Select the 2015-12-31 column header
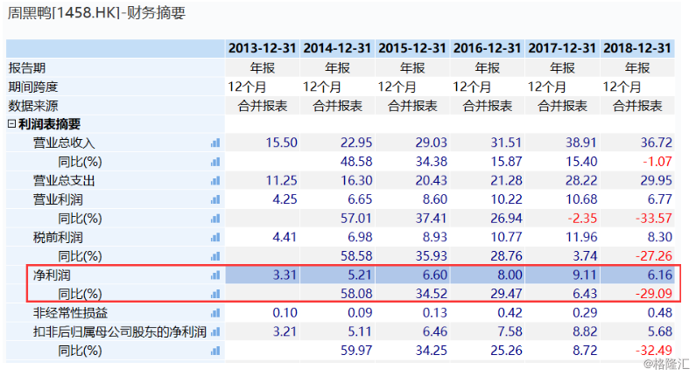This screenshot has height=376, width=696. (x=412, y=48)
